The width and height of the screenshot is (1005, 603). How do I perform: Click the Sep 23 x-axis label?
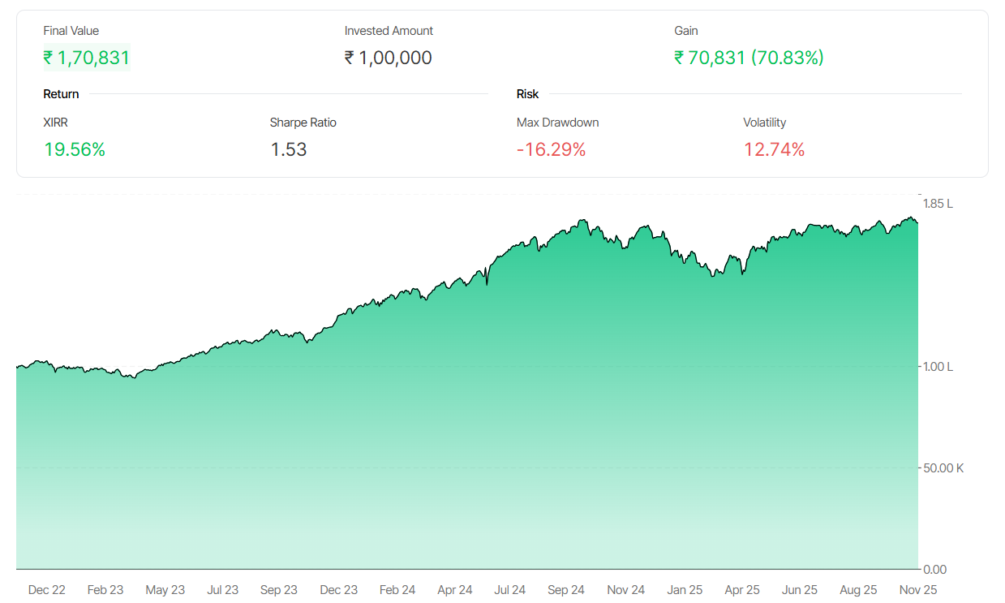[278, 590]
